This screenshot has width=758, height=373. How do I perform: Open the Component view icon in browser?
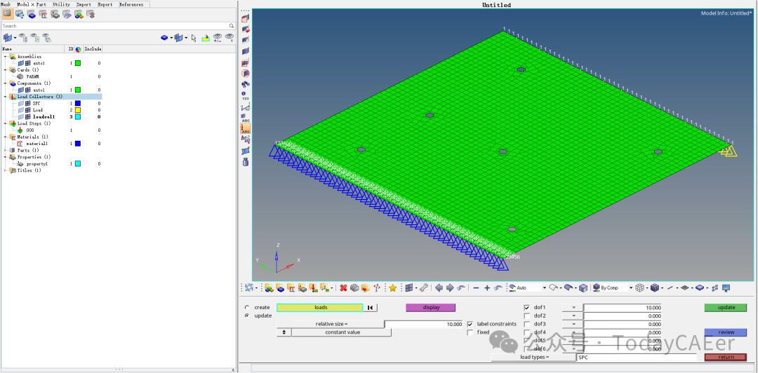click(32, 15)
